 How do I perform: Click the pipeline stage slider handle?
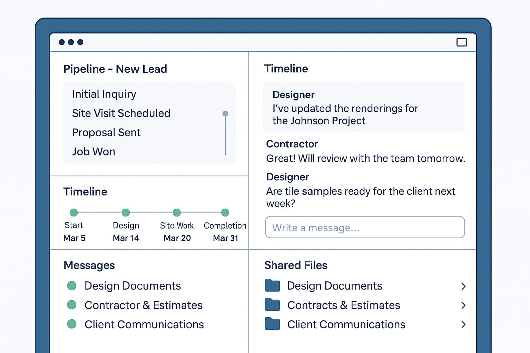coord(225,114)
